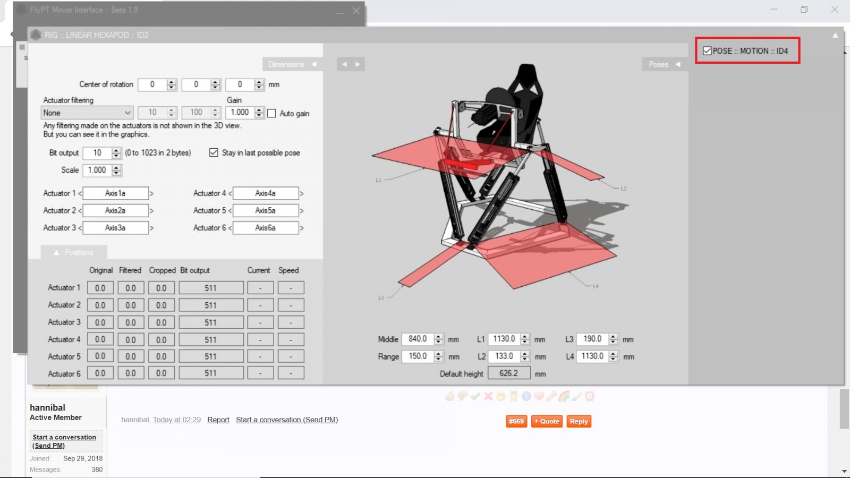Click the + Quote button
This screenshot has height=478, width=850.
point(547,421)
